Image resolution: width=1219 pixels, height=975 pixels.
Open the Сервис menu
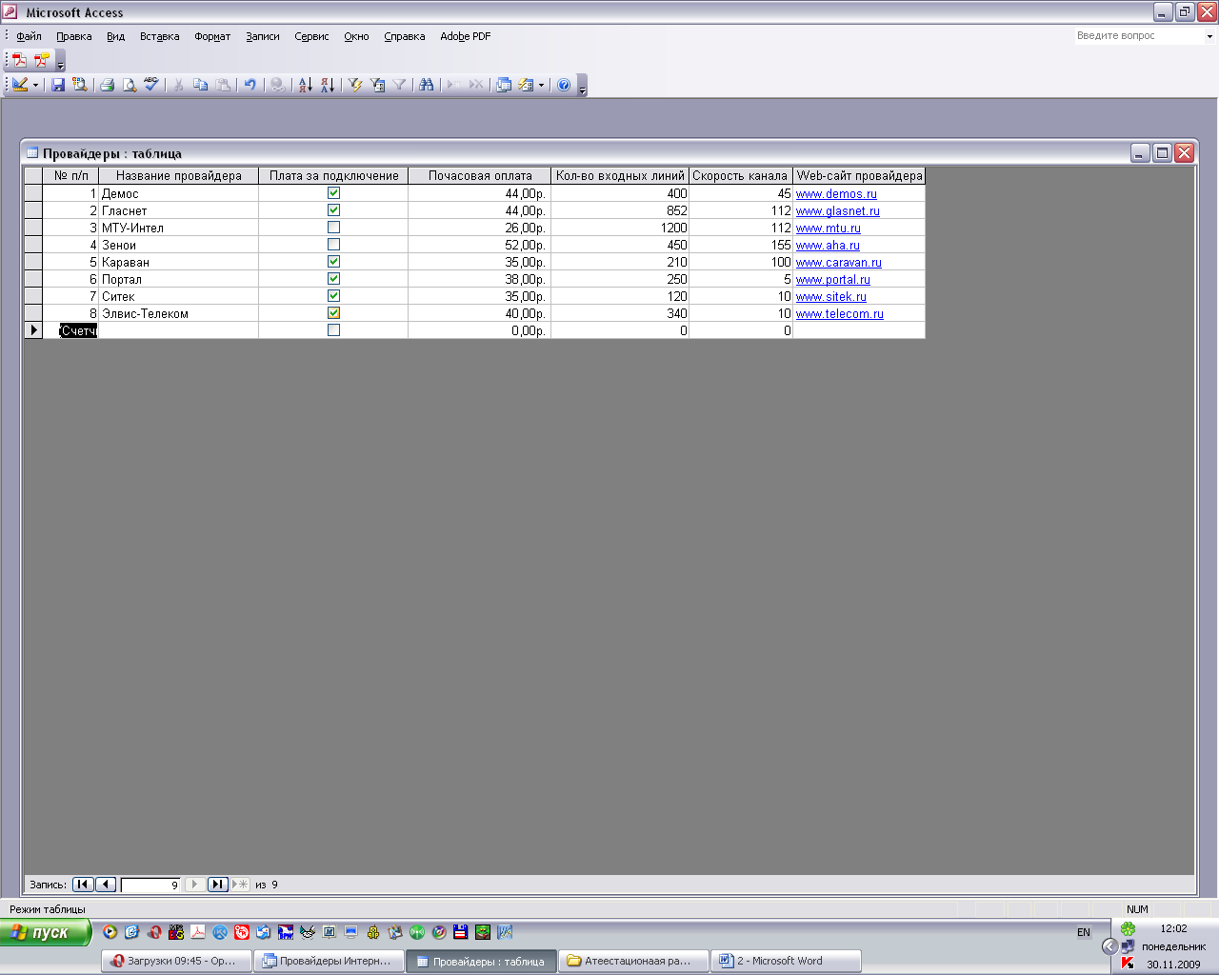coord(311,36)
